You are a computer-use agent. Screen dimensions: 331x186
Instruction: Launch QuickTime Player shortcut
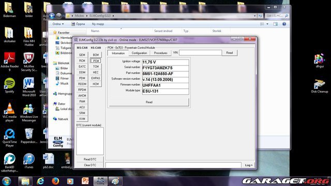(x=9, y=137)
